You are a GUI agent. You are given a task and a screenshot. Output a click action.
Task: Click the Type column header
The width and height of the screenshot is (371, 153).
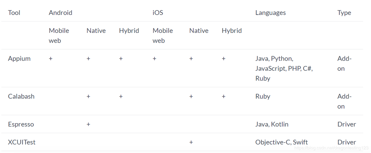pos(344,13)
